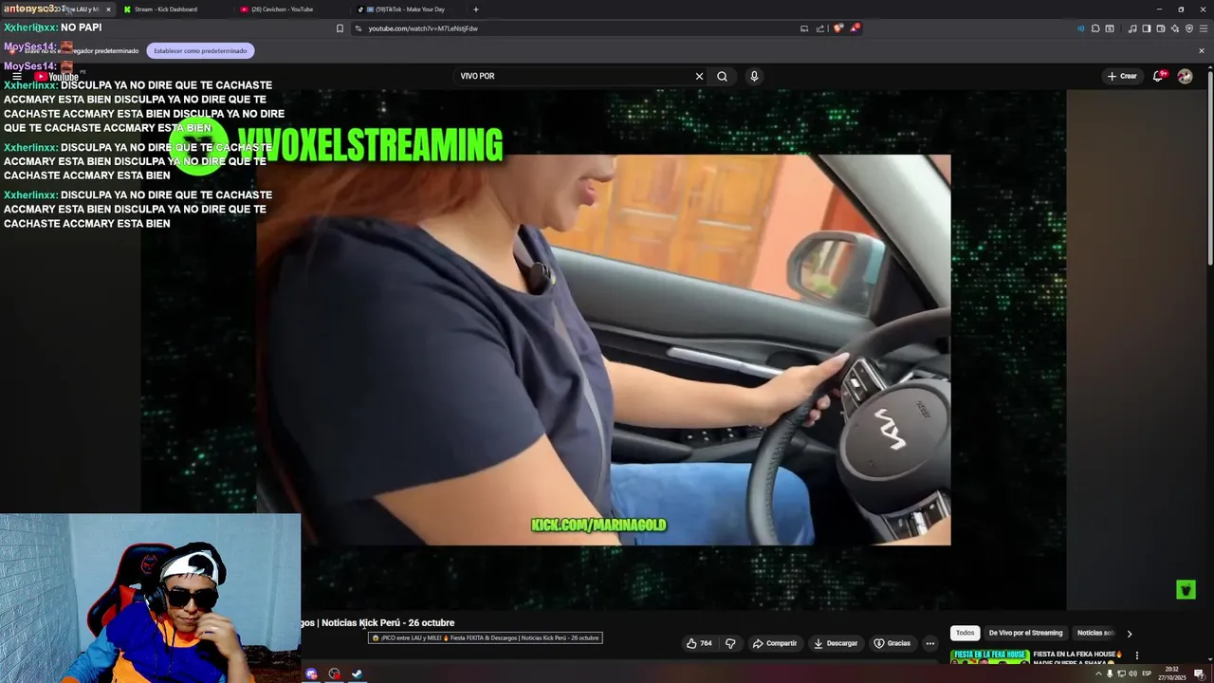Select the Noticias chip
The width and height of the screenshot is (1214, 683).
pos(1094,633)
